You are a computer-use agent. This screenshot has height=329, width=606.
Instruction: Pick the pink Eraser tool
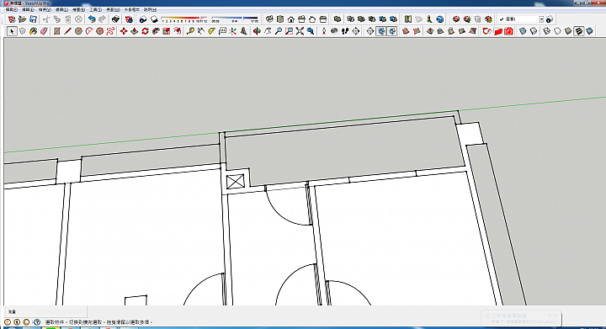point(44,31)
